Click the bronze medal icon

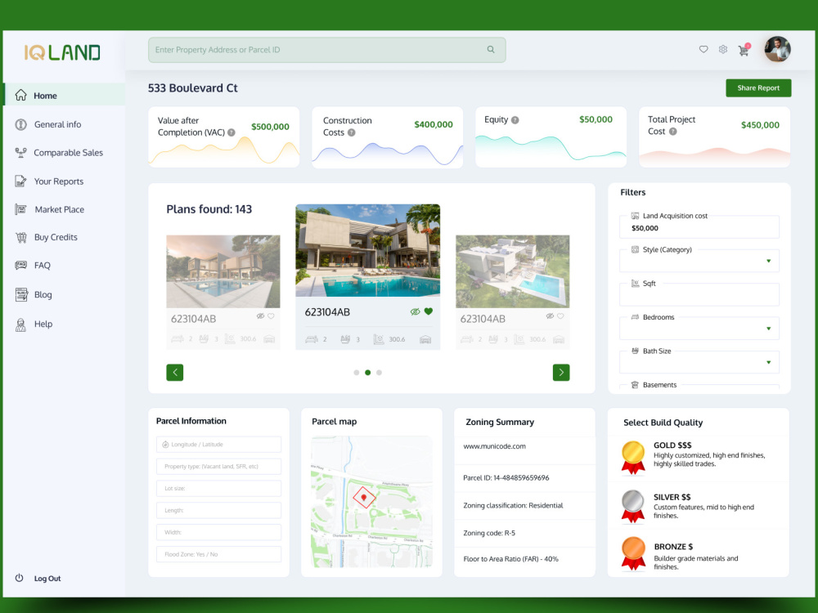633,553
